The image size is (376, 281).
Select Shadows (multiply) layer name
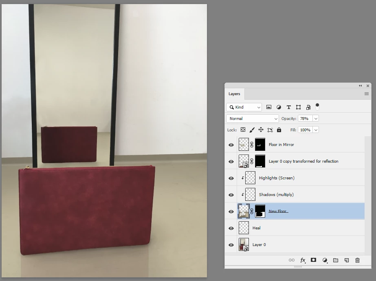pyautogui.click(x=276, y=195)
